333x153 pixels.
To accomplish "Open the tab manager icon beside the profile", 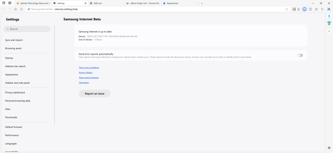I will click(x=10, y=3).
